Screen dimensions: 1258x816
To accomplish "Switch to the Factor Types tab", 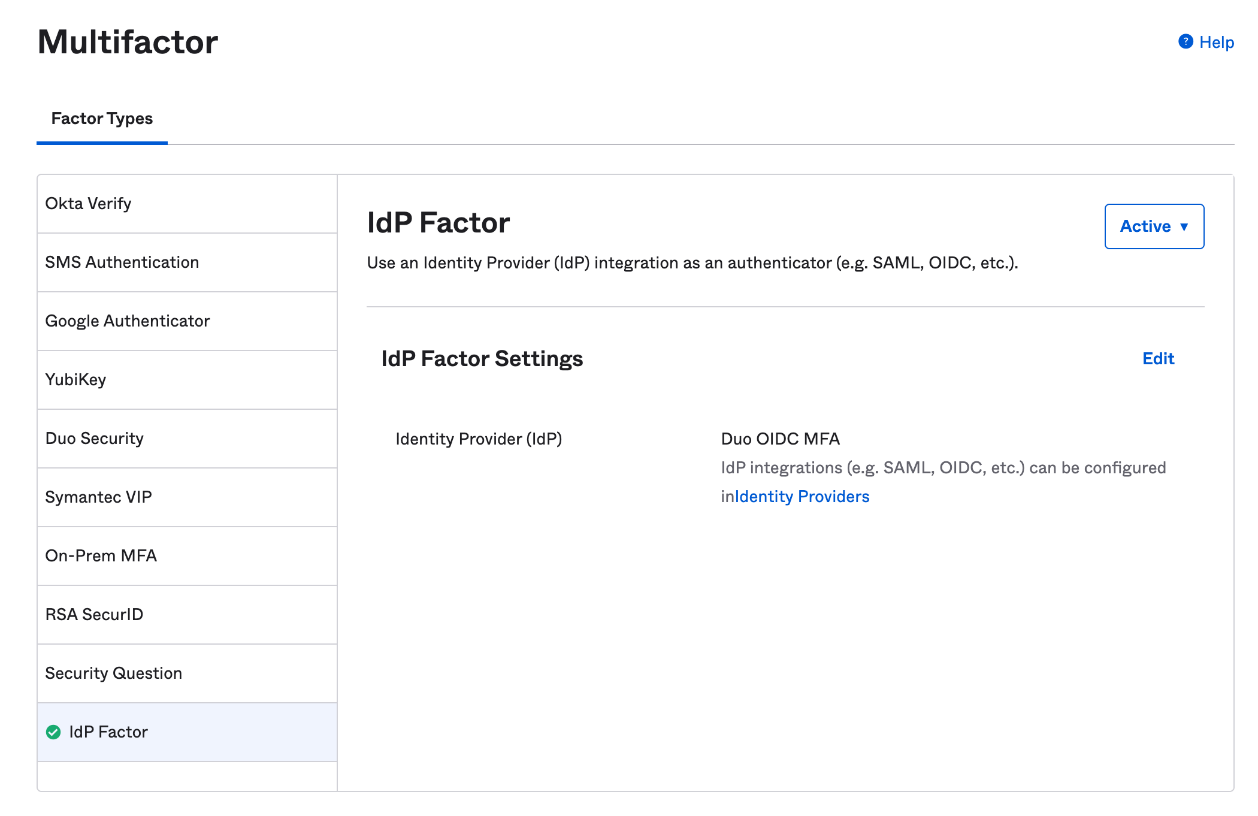I will tap(102, 118).
